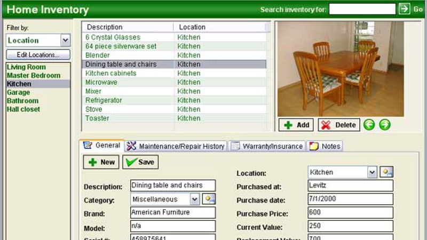
Task: Open the Edit Locations dialog
Action: point(38,55)
